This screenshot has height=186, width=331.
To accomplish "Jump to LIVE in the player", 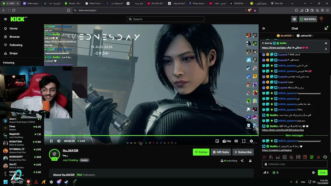I will 81,141.
